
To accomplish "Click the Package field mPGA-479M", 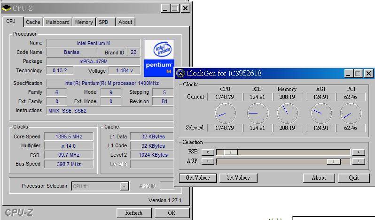I will [x=93, y=61].
